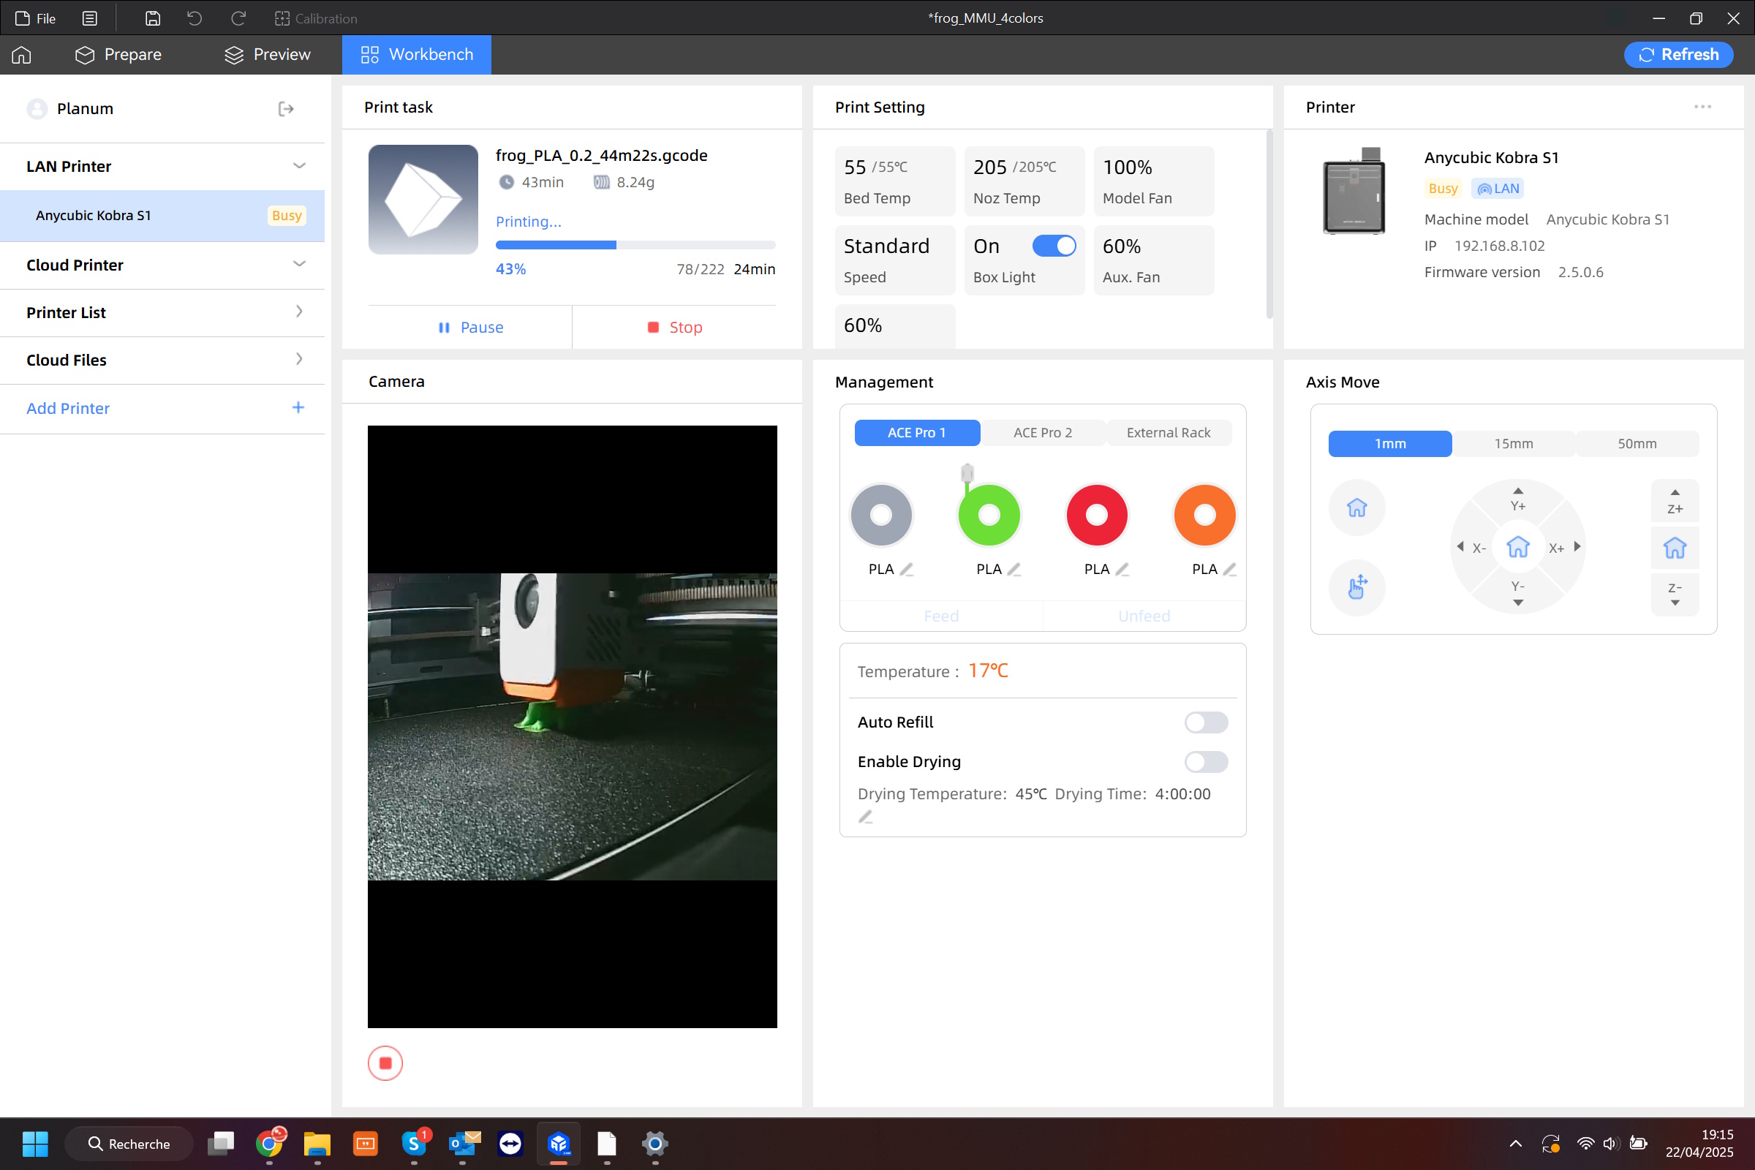The height and width of the screenshot is (1170, 1755).
Task: Select the Workbench tab
Action: click(x=416, y=54)
